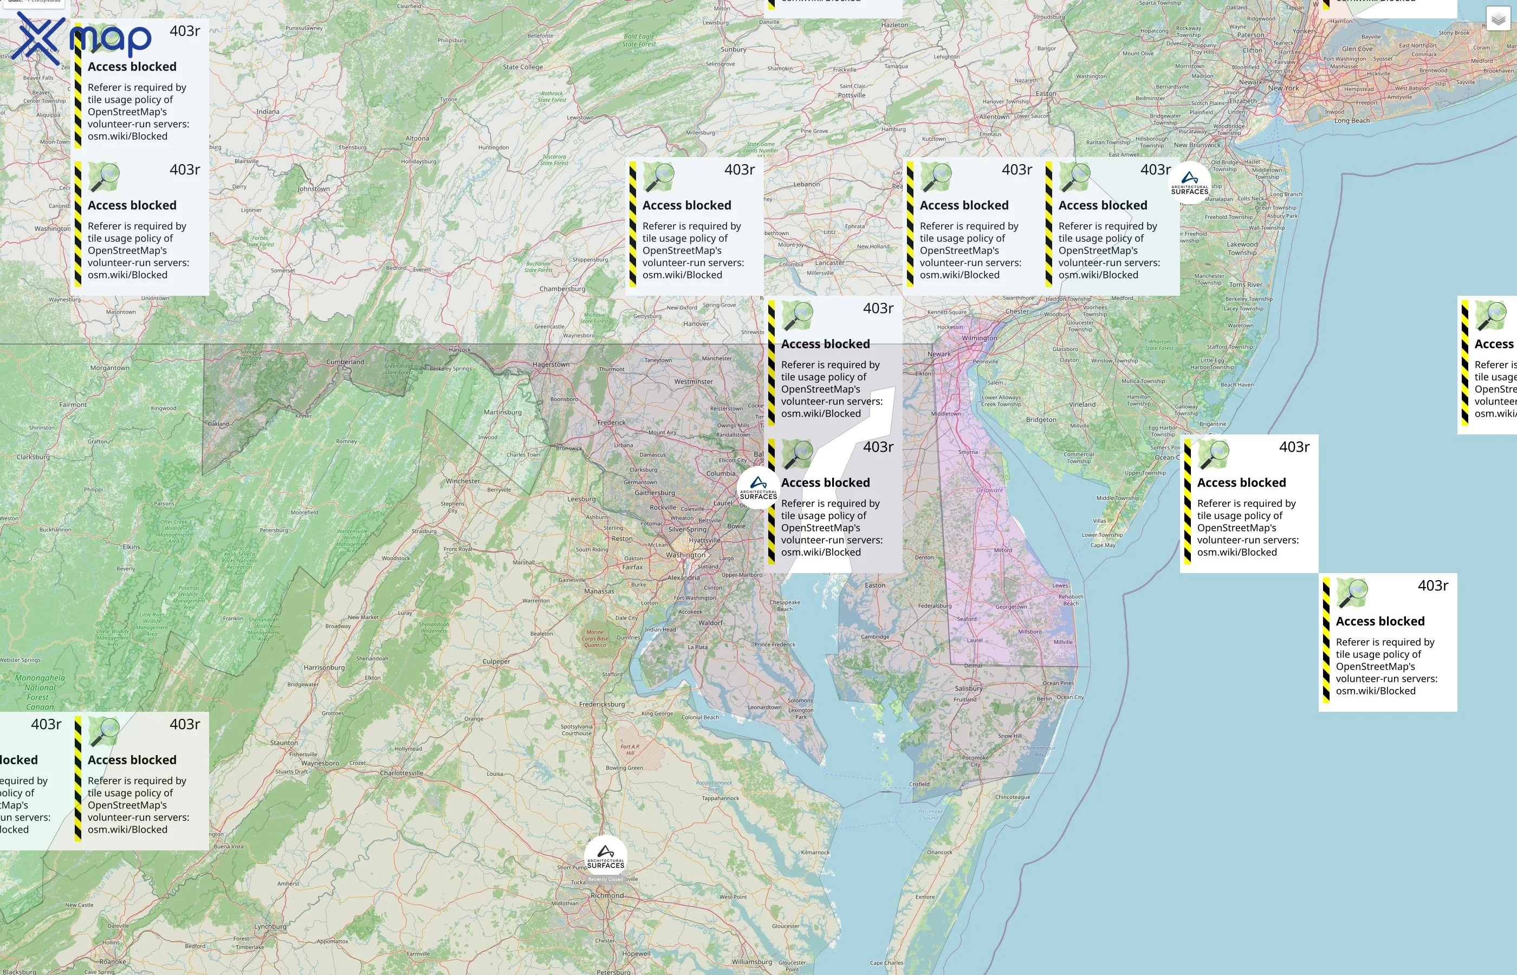Click the Chambersburg town label
1517x975 pixels.
pos(562,289)
